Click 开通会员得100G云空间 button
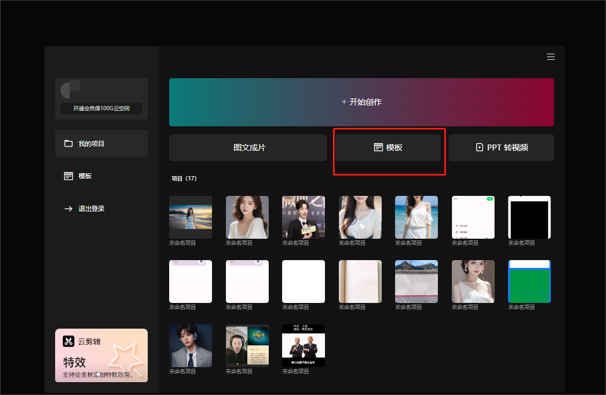 101,108
